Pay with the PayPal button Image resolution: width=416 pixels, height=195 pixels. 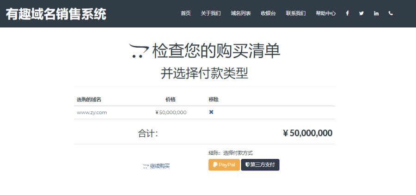[224, 165]
